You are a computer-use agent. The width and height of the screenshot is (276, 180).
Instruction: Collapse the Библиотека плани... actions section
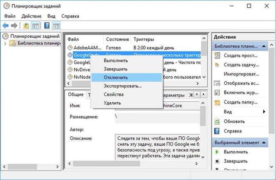coord(264,46)
